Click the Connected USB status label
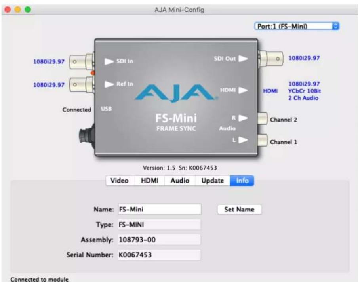358x282 pixels. pyautogui.click(x=77, y=110)
